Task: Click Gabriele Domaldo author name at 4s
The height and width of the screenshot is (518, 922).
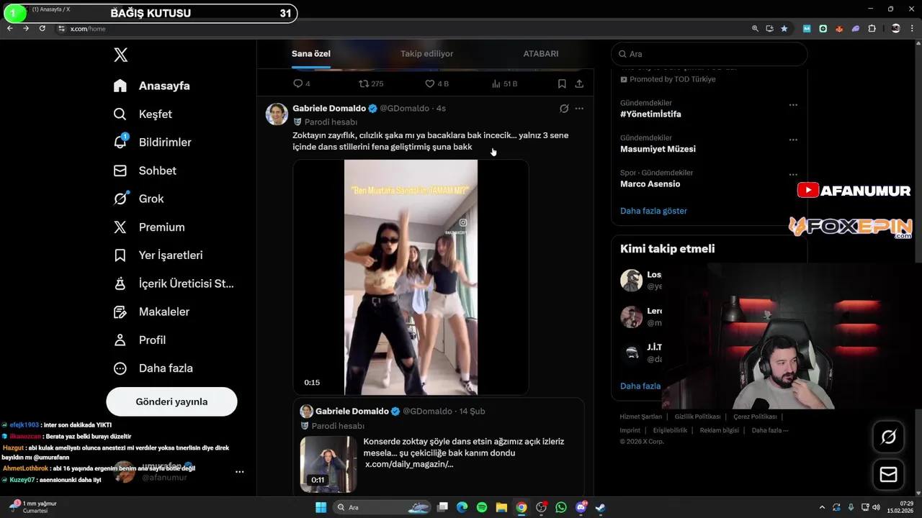Action: pyautogui.click(x=329, y=109)
